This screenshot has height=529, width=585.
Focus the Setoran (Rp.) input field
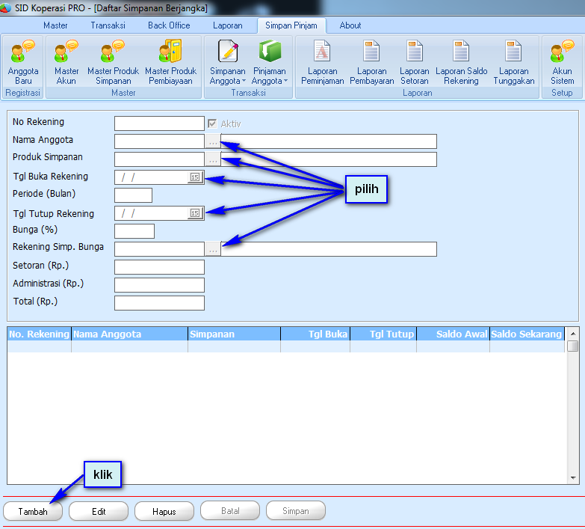(x=159, y=267)
